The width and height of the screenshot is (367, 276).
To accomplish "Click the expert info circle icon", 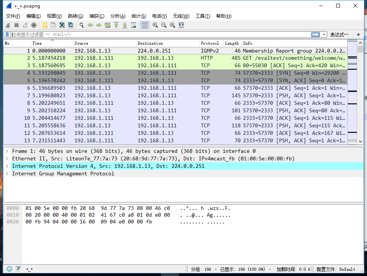I will pyautogui.click(x=9, y=269).
